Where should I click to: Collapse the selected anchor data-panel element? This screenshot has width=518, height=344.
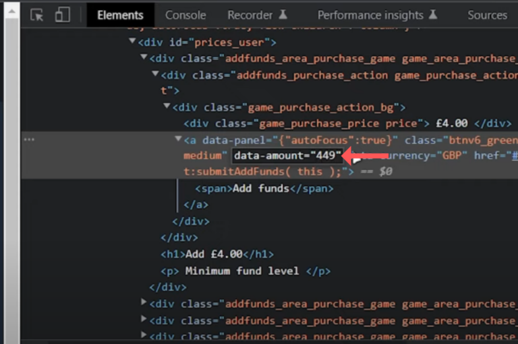point(178,139)
